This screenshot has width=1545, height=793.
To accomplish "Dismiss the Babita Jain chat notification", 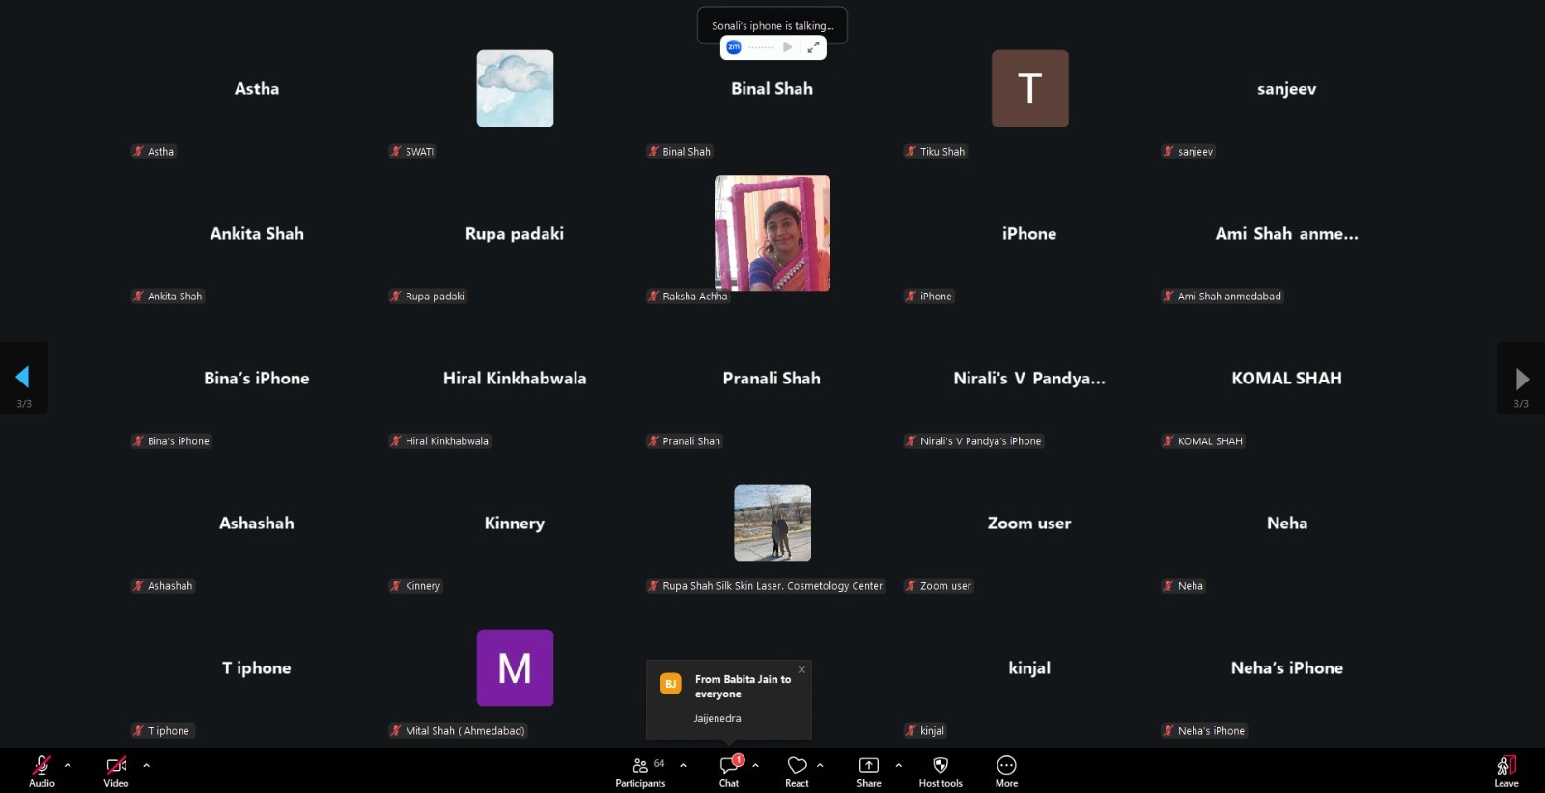I will pyautogui.click(x=801, y=669).
